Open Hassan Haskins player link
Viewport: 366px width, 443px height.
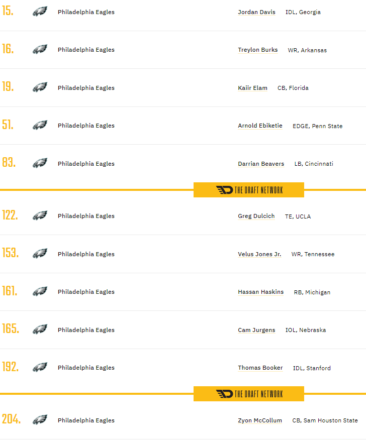click(260, 292)
